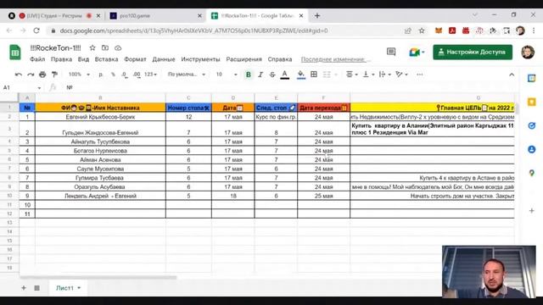Toggle strikethrough formatting
Screen dimensions: 543x305
click(x=272, y=75)
